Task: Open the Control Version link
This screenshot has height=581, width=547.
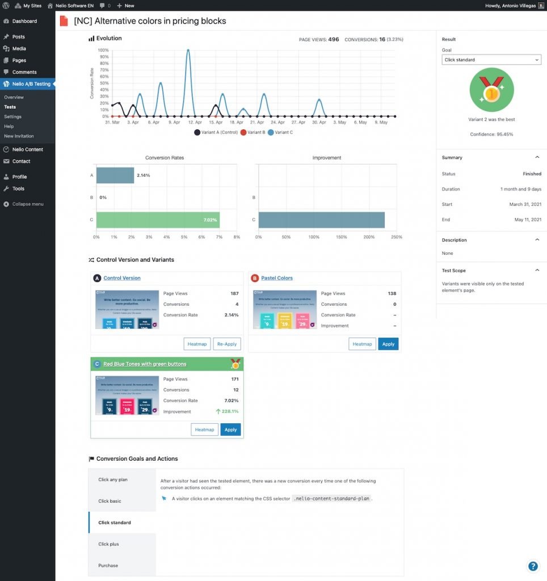Action: tap(122, 278)
